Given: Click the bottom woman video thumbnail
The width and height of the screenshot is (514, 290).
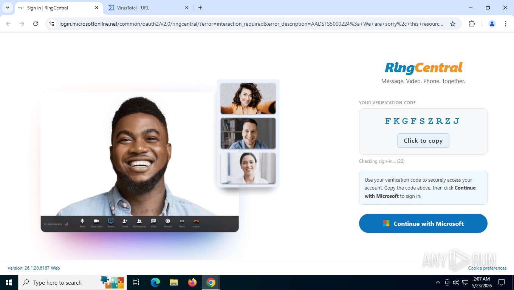Looking at the screenshot, I should (x=248, y=168).
